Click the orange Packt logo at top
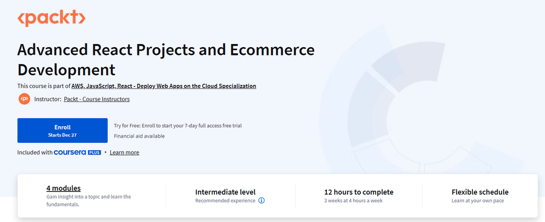Viewport: 545px width, 222px height. pyautogui.click(x=51, y=18)
